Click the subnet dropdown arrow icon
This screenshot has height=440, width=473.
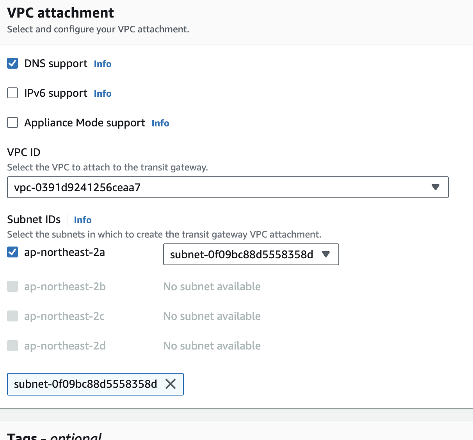pyautogui.click(x=326, y=254)
